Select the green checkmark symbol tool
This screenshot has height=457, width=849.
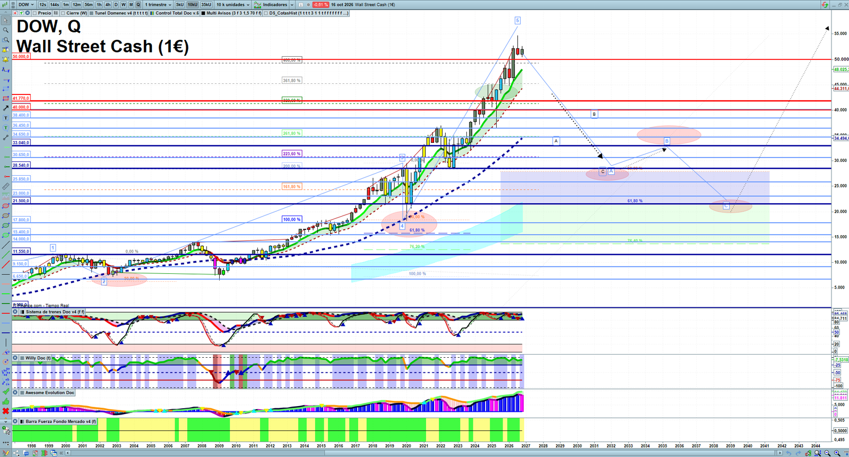(x=6, y=392)
